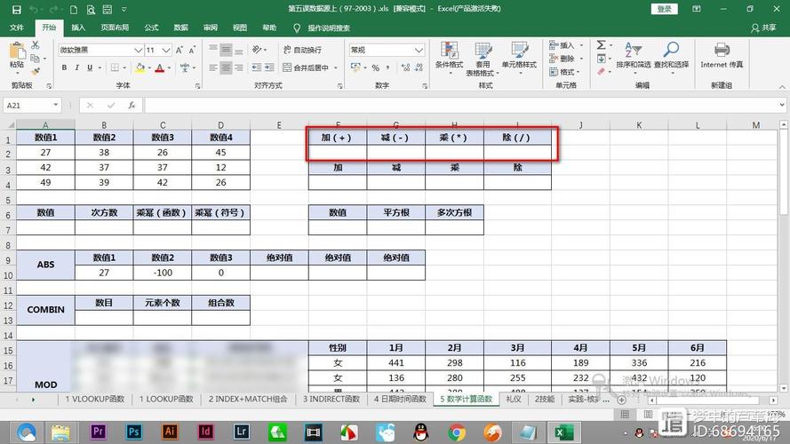Expand the formula bar with chevron
This screenshot has width=790, height=444.
click(x=782, y=105)
